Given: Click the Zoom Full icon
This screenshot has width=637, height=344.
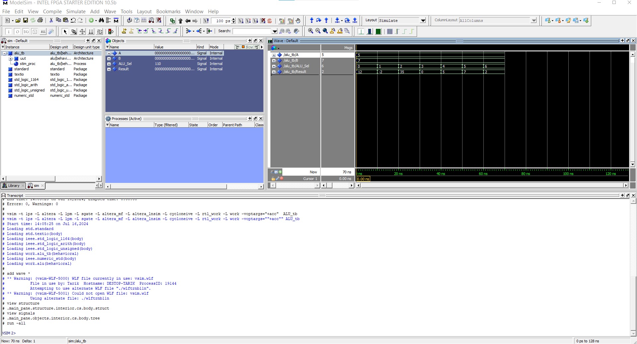Looking at the screenshot, I should tap(325, 31).
